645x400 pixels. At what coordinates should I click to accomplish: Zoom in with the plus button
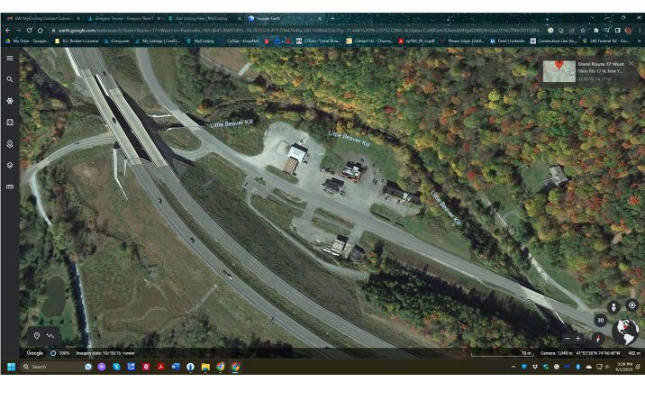(578, 338)
